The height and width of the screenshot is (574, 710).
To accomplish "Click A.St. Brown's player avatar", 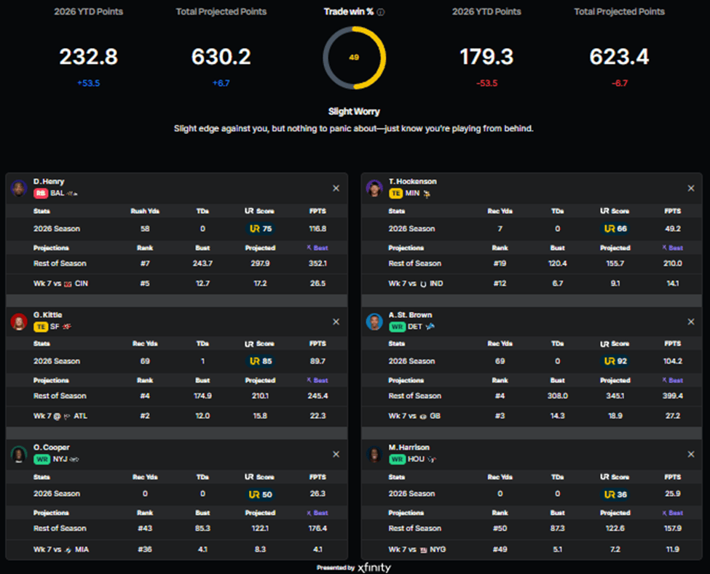I will tap(374, 321).
